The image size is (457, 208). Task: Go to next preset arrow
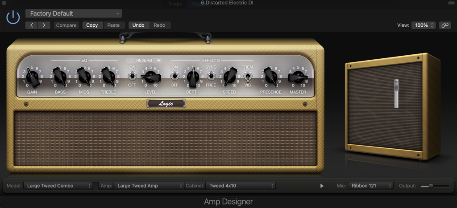pyautogui.click(x=44, y=25)
